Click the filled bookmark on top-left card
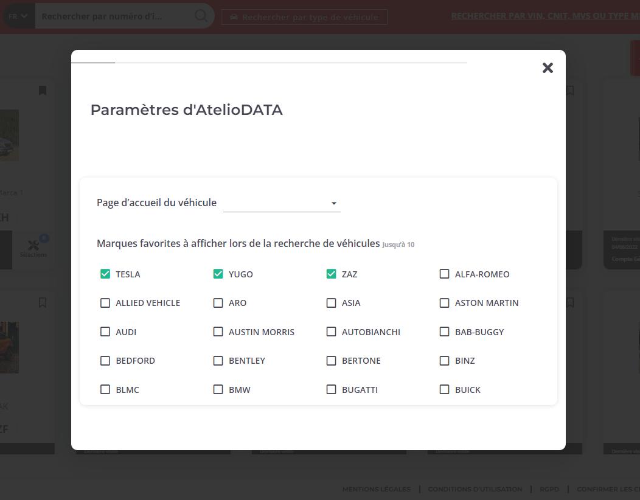This screenshot has height=500, width=640. pyautogui.click(x=43, y=91)
